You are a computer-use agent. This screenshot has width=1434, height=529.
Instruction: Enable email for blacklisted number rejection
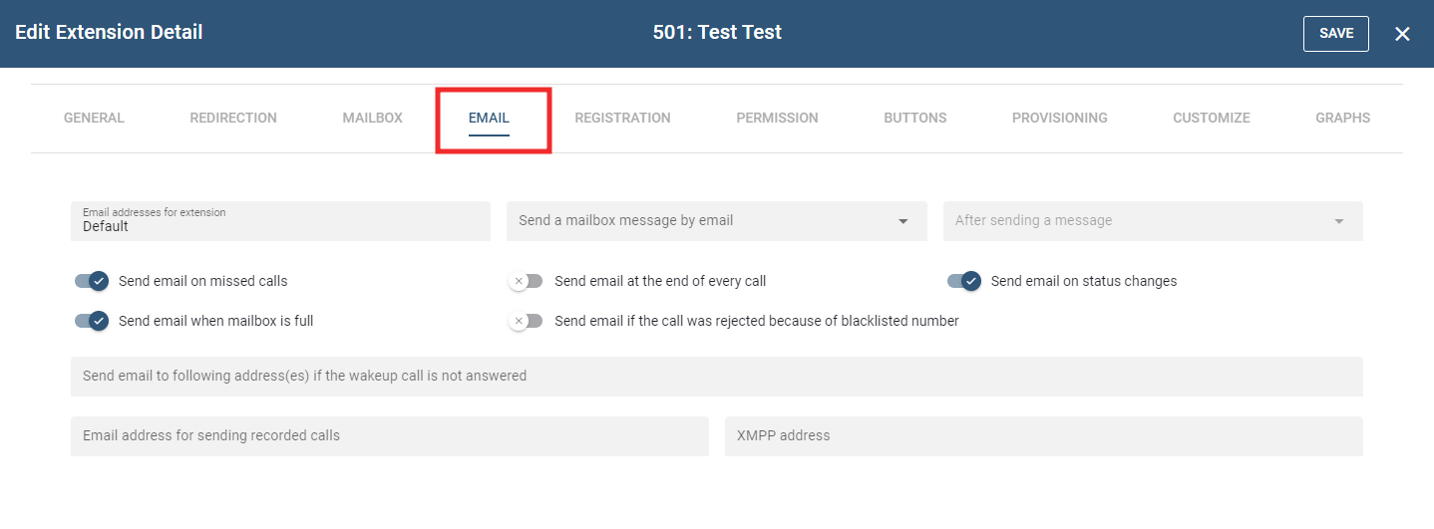[526, 321]
